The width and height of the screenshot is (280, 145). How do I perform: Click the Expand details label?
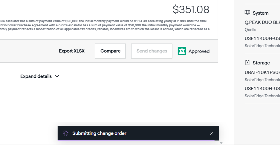tap(36, 76)
